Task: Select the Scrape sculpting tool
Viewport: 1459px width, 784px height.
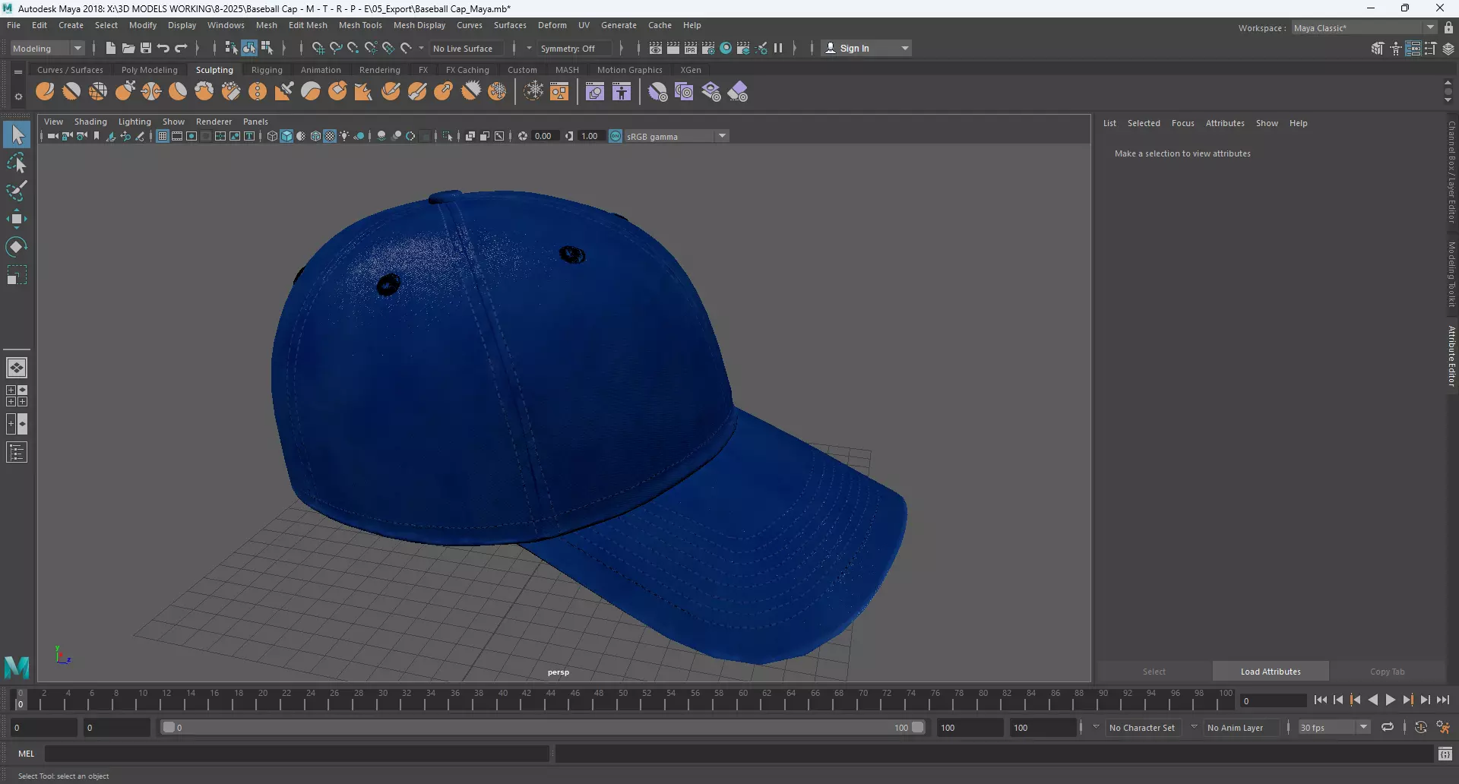Action: point(337,92)
